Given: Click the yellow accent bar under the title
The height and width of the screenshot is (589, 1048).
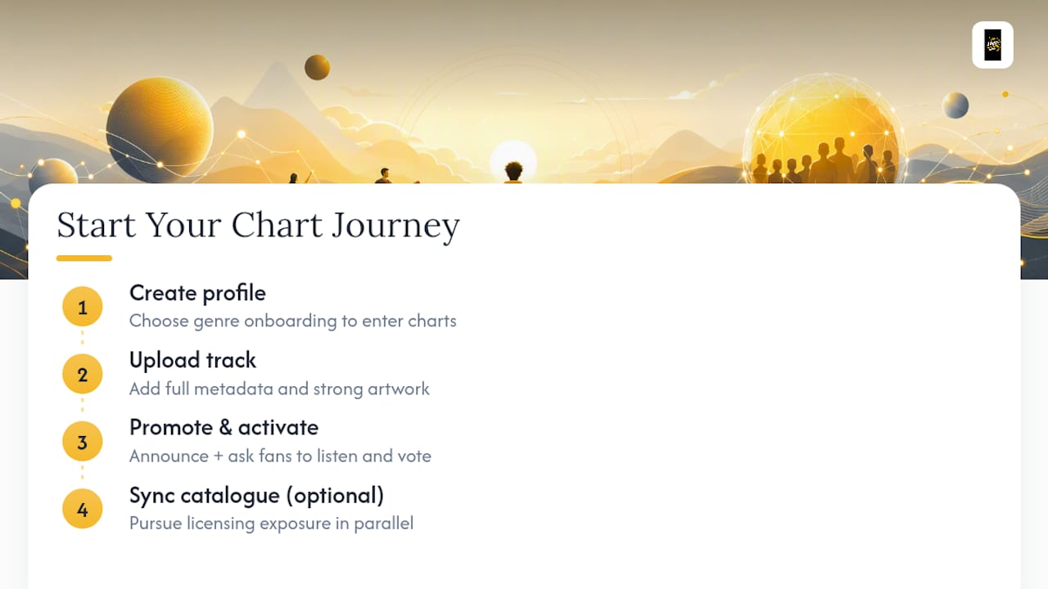Looking at the screenshot, I should click(84, 259).
